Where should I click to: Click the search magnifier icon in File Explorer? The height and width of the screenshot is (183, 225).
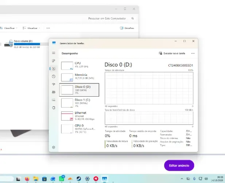[x=133, y=18]
